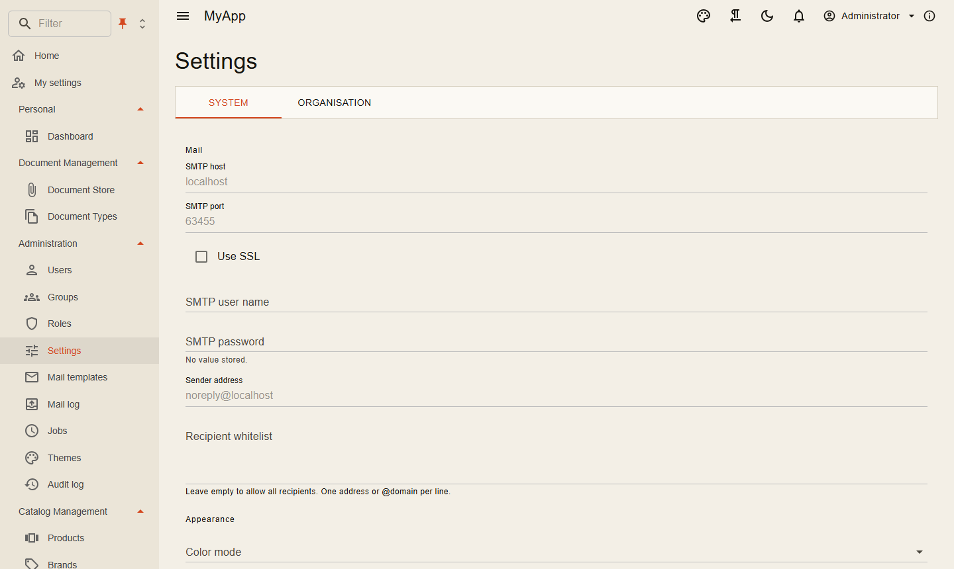Viewport: 954px width, 569px height.
Task: Toggle text direction icon in header
Action: [x=735, y=16]
